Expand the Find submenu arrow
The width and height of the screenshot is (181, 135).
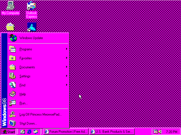coord(67,85)
